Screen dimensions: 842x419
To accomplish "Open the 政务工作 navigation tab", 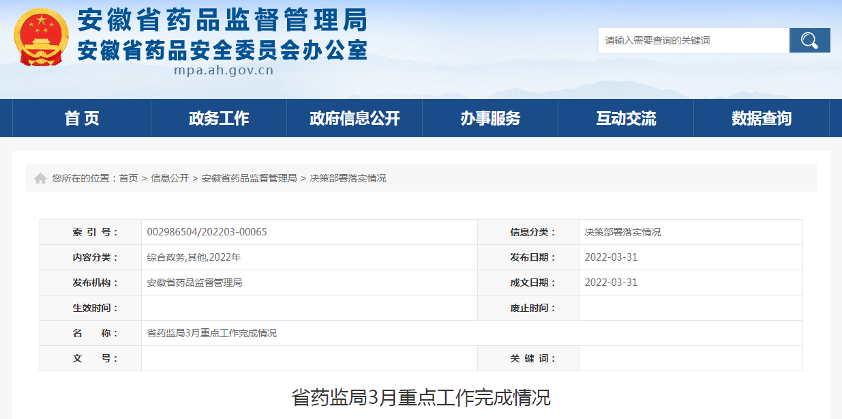I will pyautogui.click(x=219, y=118).
